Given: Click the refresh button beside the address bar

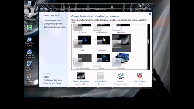Looking at the screenshot, I should (131, 9).
